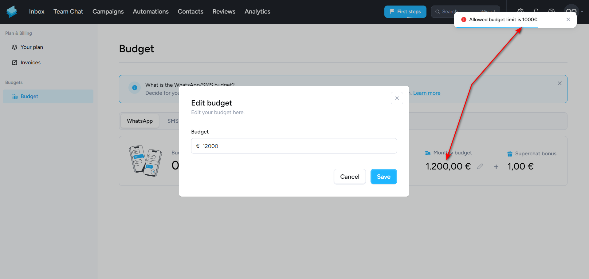Select the WhatsApp tab
Viewport: 589px width, 279px height.
140,121
